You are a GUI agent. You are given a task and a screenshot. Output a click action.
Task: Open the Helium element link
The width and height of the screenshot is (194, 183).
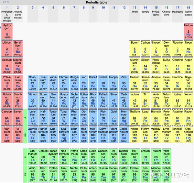pos(188,31)
